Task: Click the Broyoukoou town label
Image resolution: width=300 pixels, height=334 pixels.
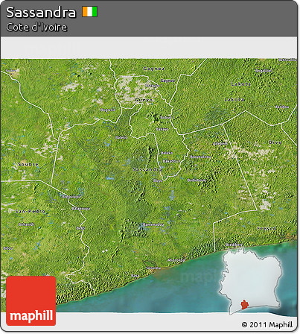Action: [200, 157]
